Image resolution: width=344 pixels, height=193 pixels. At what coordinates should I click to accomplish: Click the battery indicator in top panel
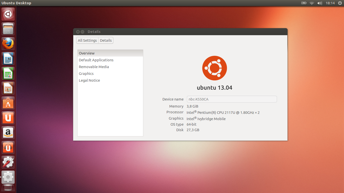point(304,3)
